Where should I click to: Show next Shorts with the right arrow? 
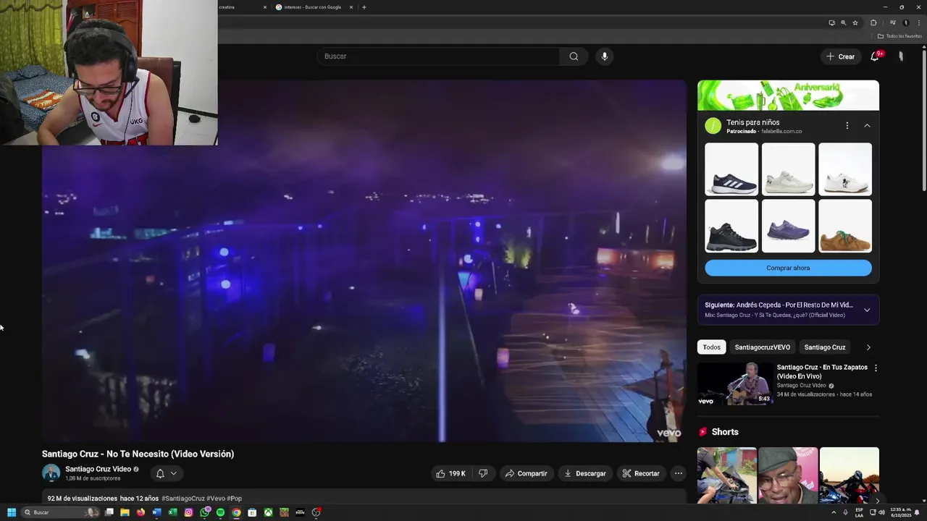click(877, 501)
